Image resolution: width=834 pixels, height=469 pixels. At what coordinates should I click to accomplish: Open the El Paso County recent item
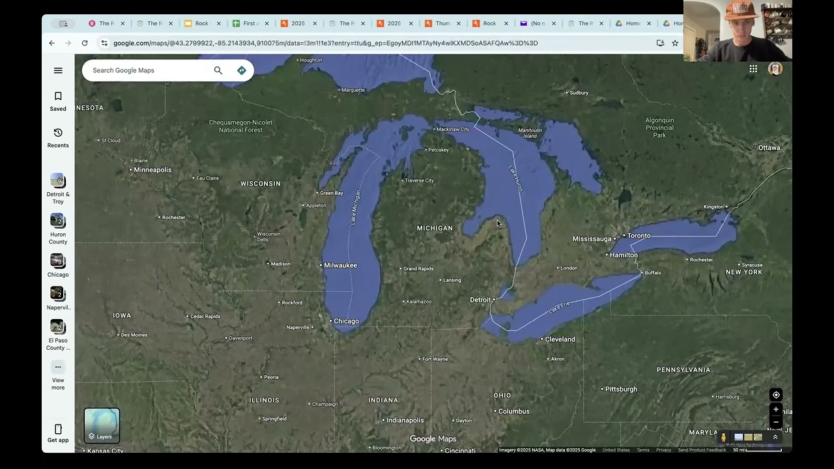(x=58, y=335)
